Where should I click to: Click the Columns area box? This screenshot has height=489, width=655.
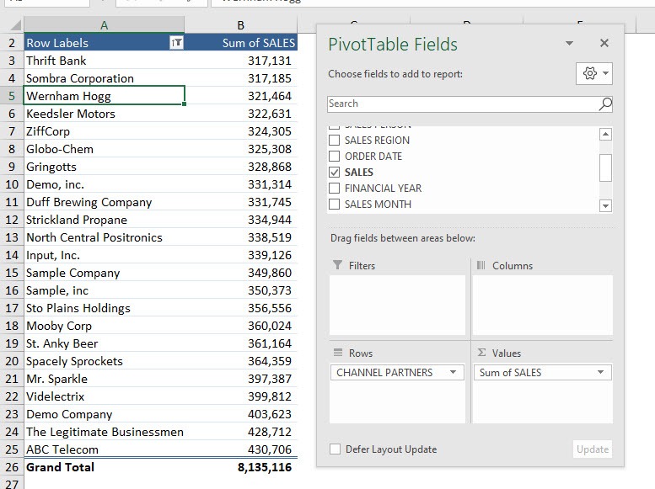543,305
